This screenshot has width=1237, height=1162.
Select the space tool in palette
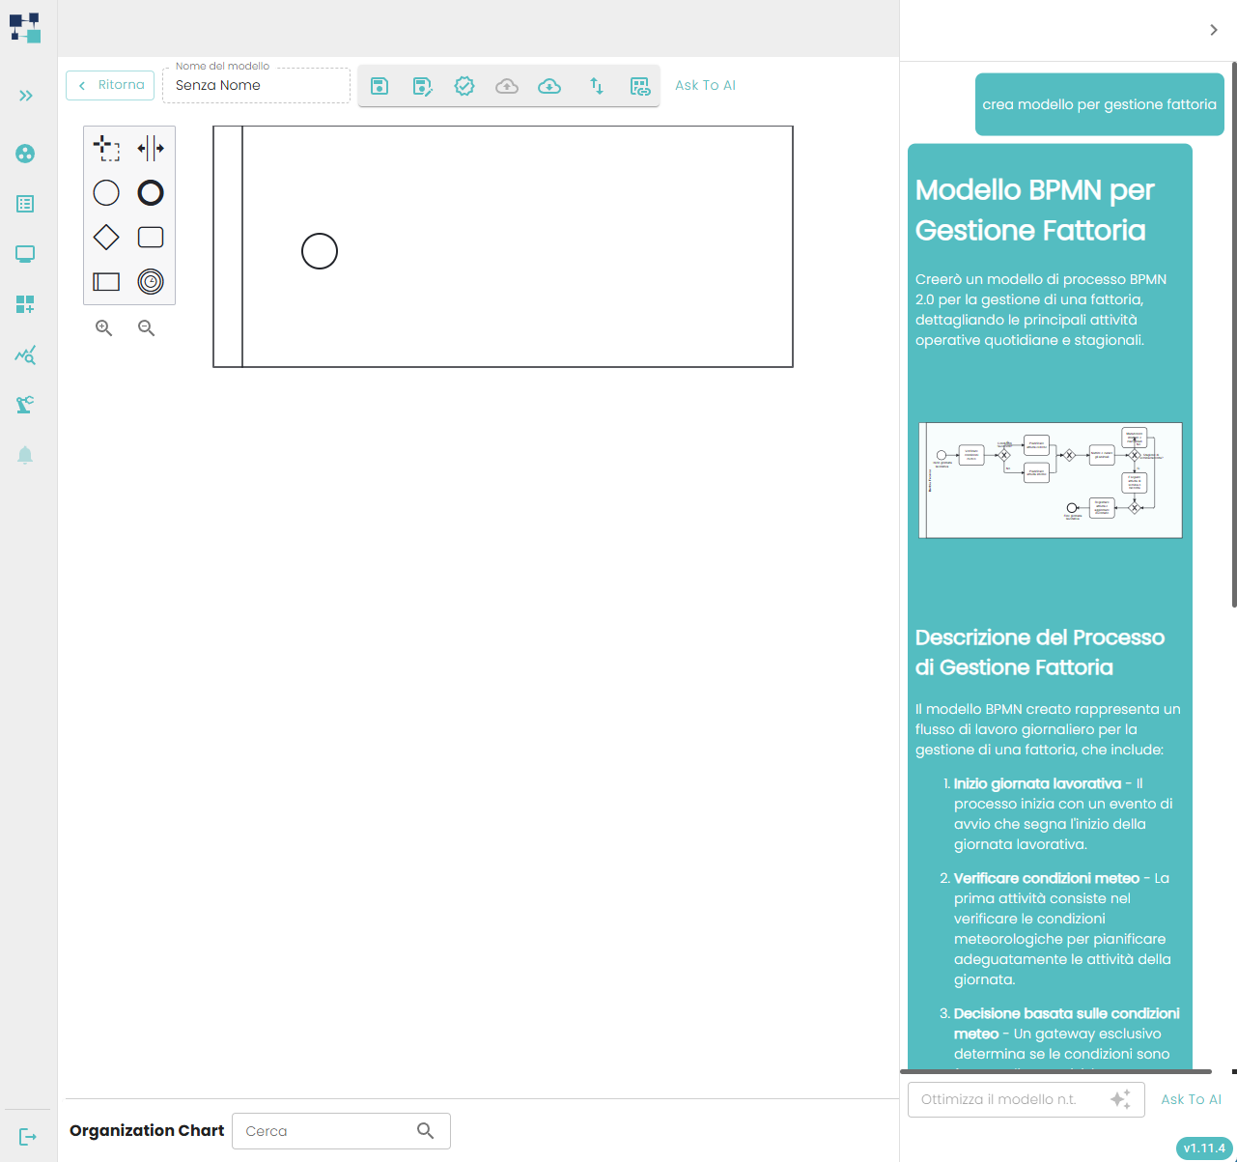151,149
